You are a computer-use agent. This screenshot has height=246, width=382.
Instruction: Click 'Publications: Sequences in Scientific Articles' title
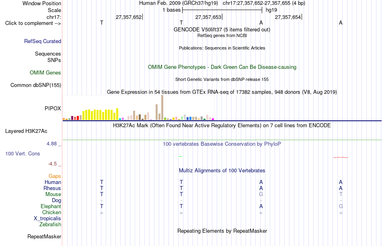[222, 48]
